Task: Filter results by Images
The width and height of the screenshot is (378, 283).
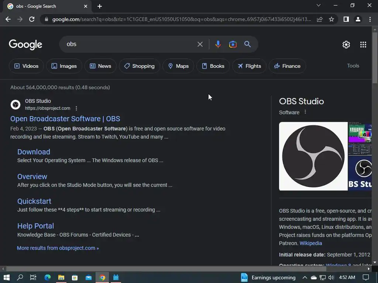Action: (x=64, y=66)
